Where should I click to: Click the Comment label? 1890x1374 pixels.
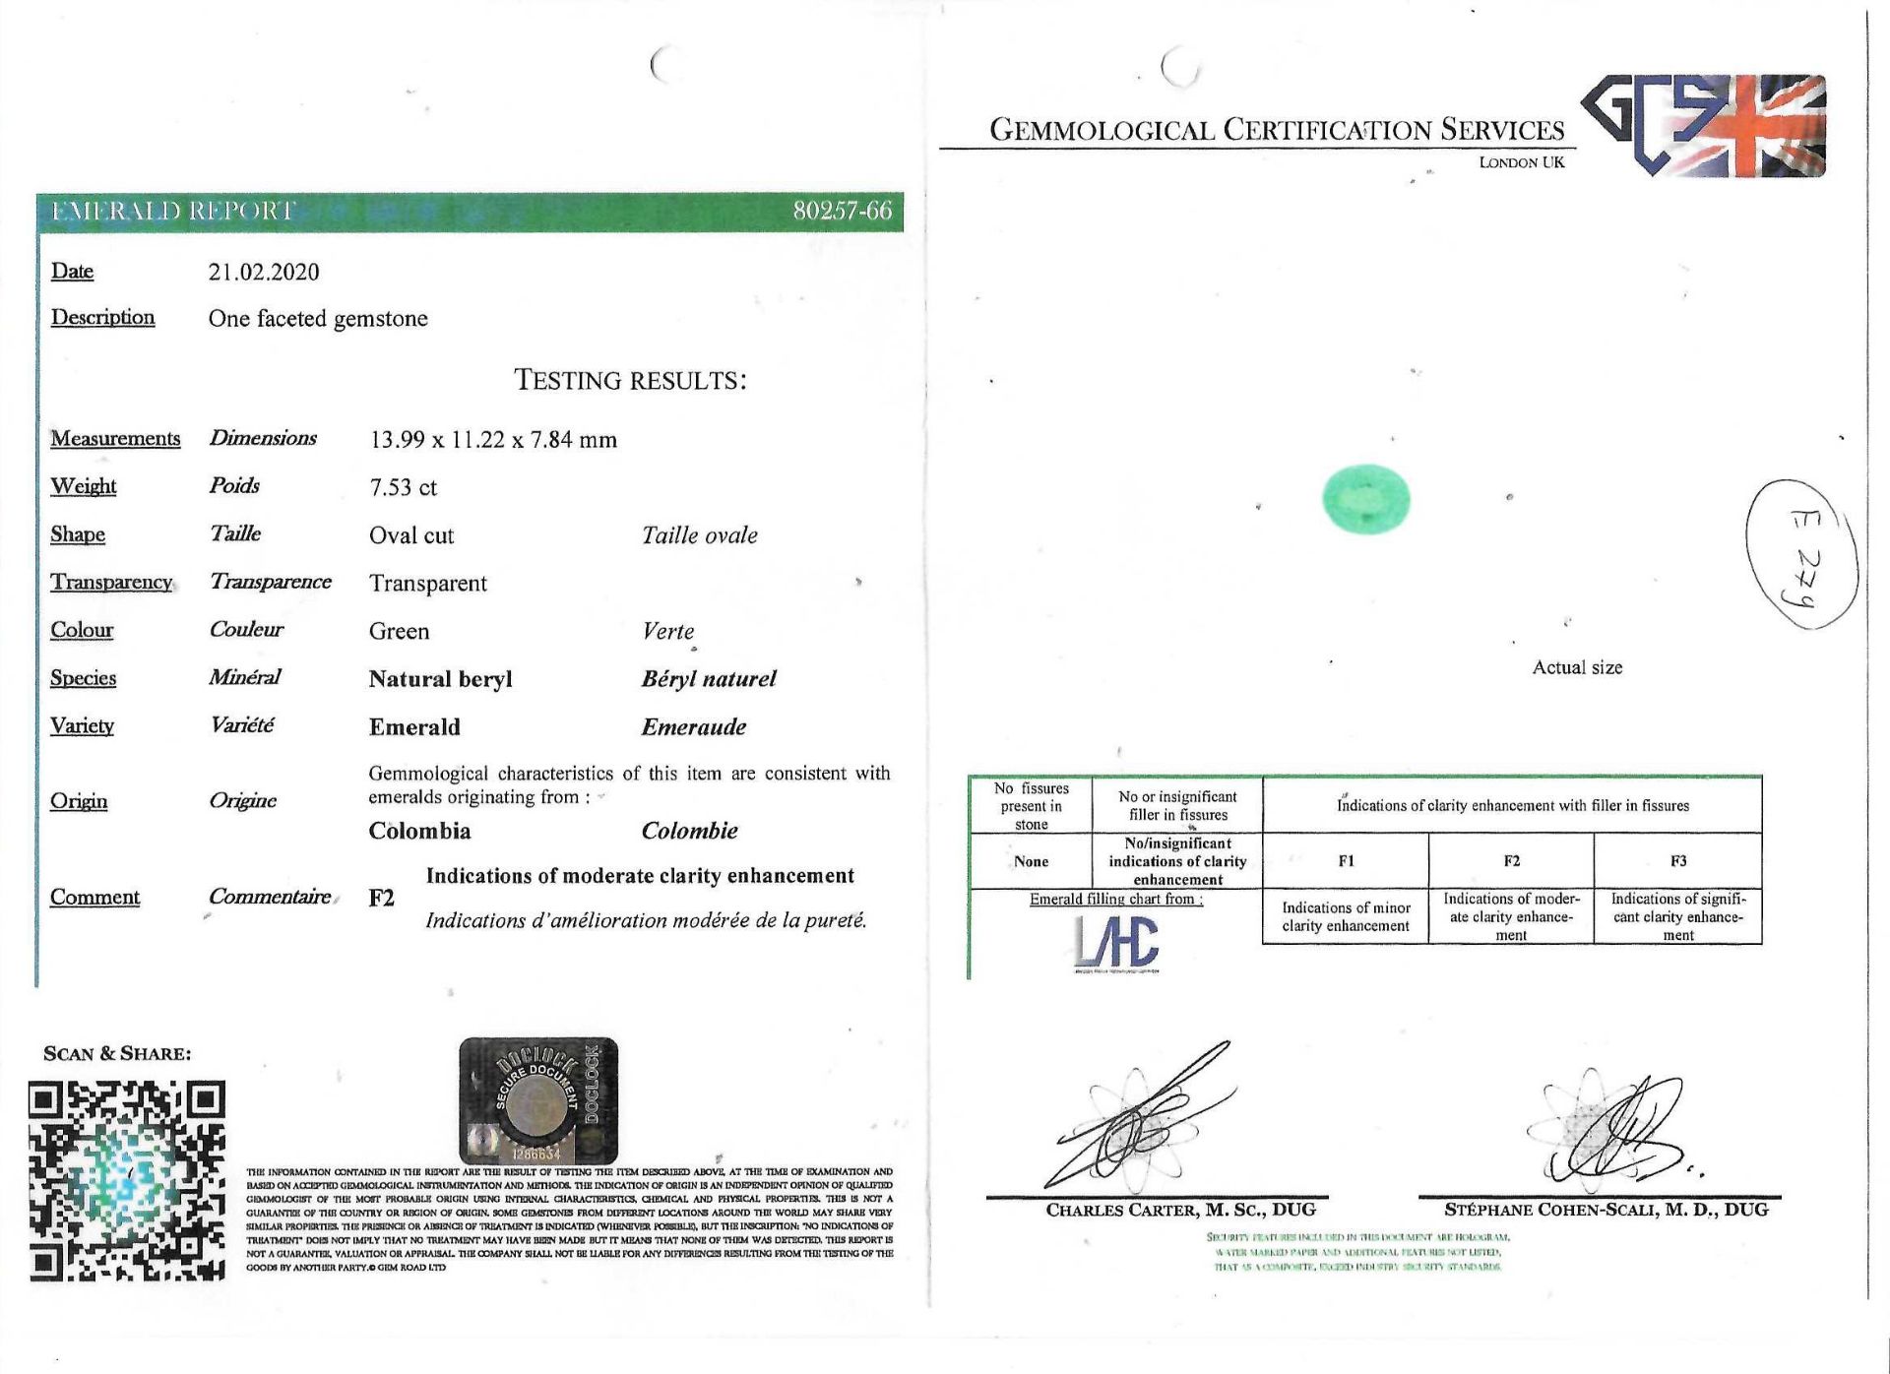(94, 897)
